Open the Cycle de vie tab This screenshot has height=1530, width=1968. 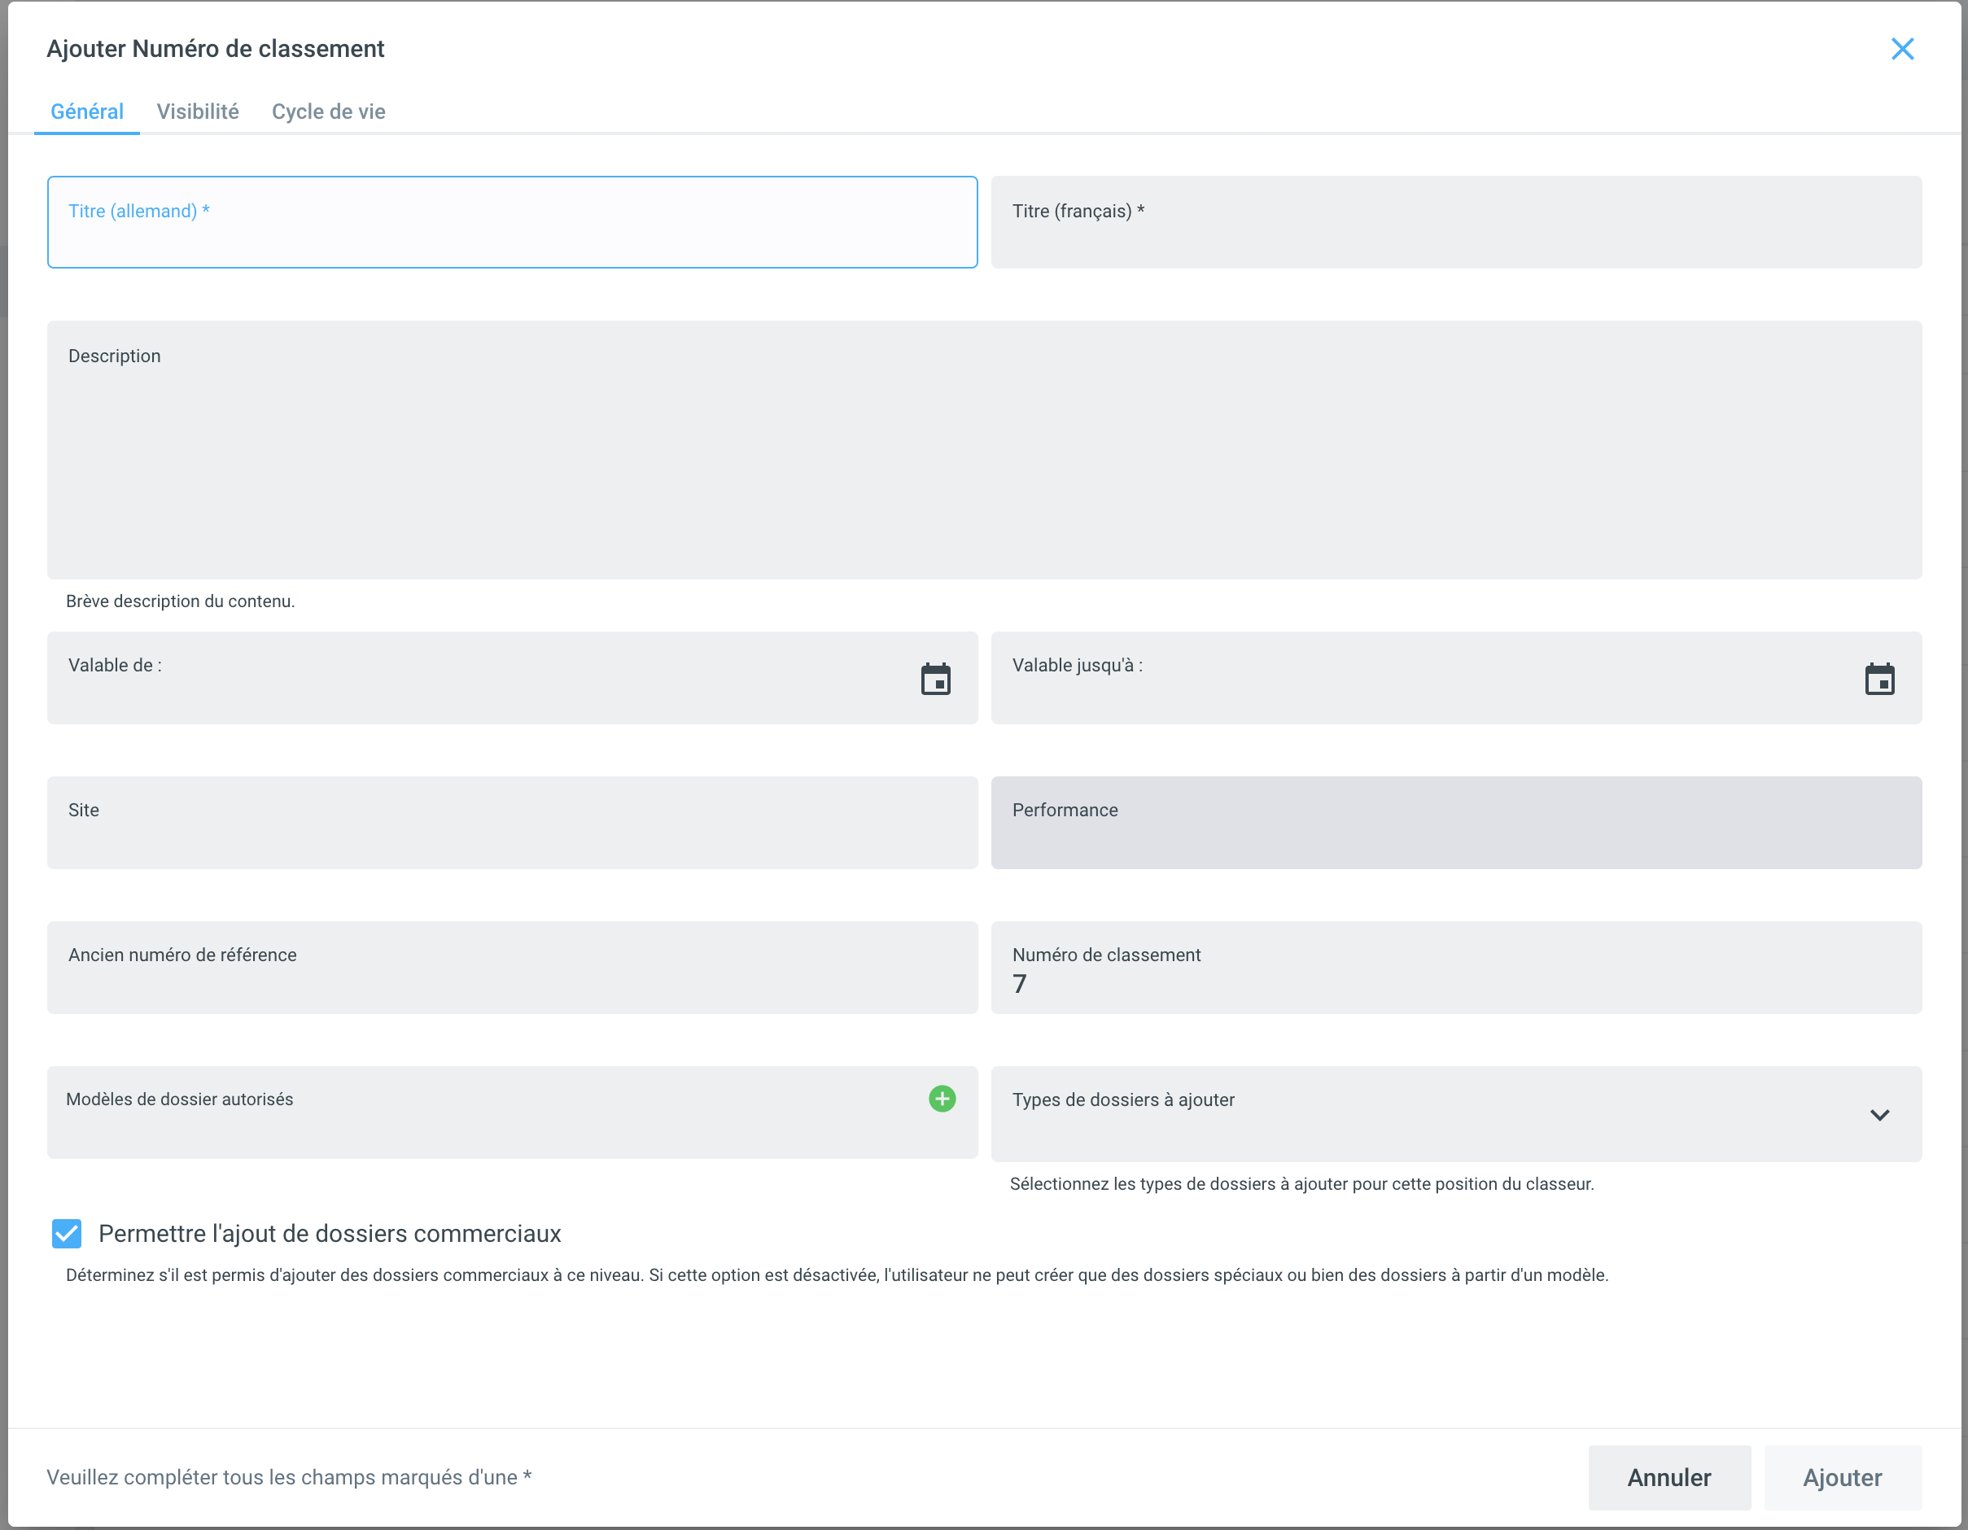pos(328,111)
